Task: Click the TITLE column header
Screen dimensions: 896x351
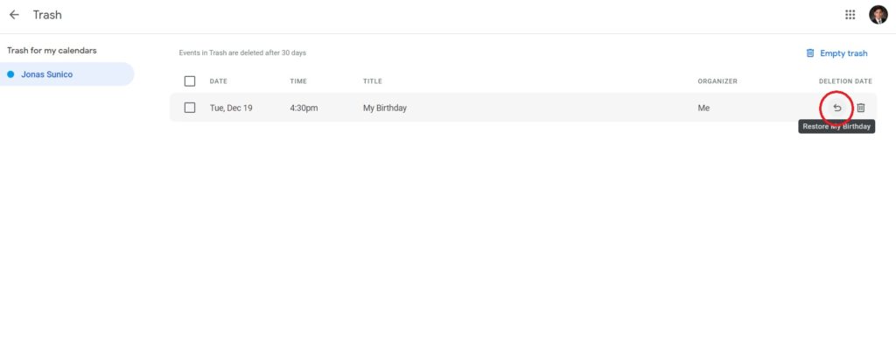Action: click(x=373, y=81)
